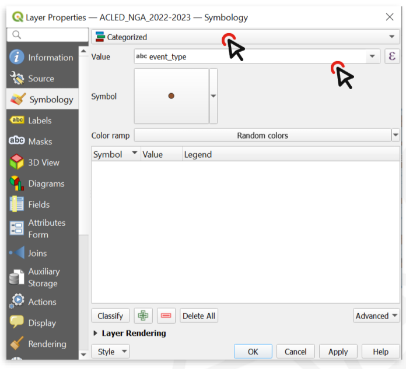Screen dimensions: 406x369
Task: Open the Advanced options menu
Action: [376, 316]
